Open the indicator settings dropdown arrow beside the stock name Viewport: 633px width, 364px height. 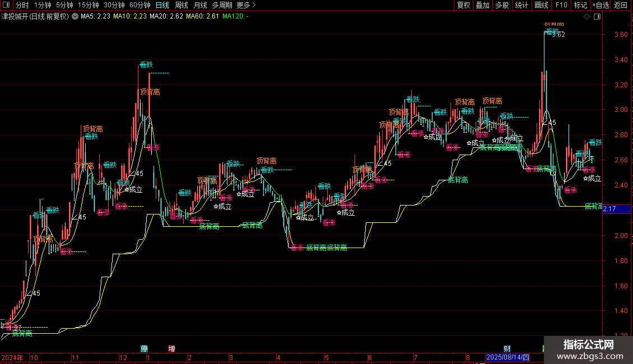[x=75, y=17]
